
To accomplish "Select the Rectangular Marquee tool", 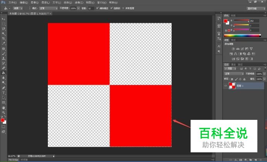I will pos(3,24).
